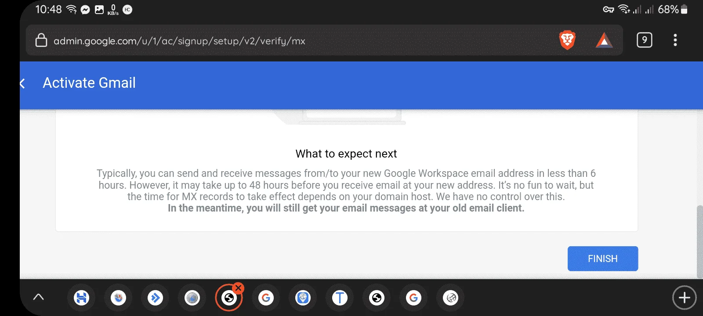703x316 pixels.
Task: Expand the bottom tab strip with up chevron
Action: click(x=39, y=297)
